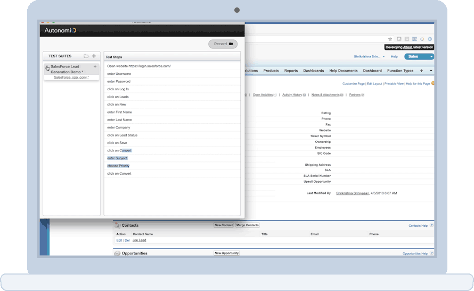This screenshot has height=291, width=474.
Task: Delete the Joe Lead contact
Action: [x=127, y=241]
